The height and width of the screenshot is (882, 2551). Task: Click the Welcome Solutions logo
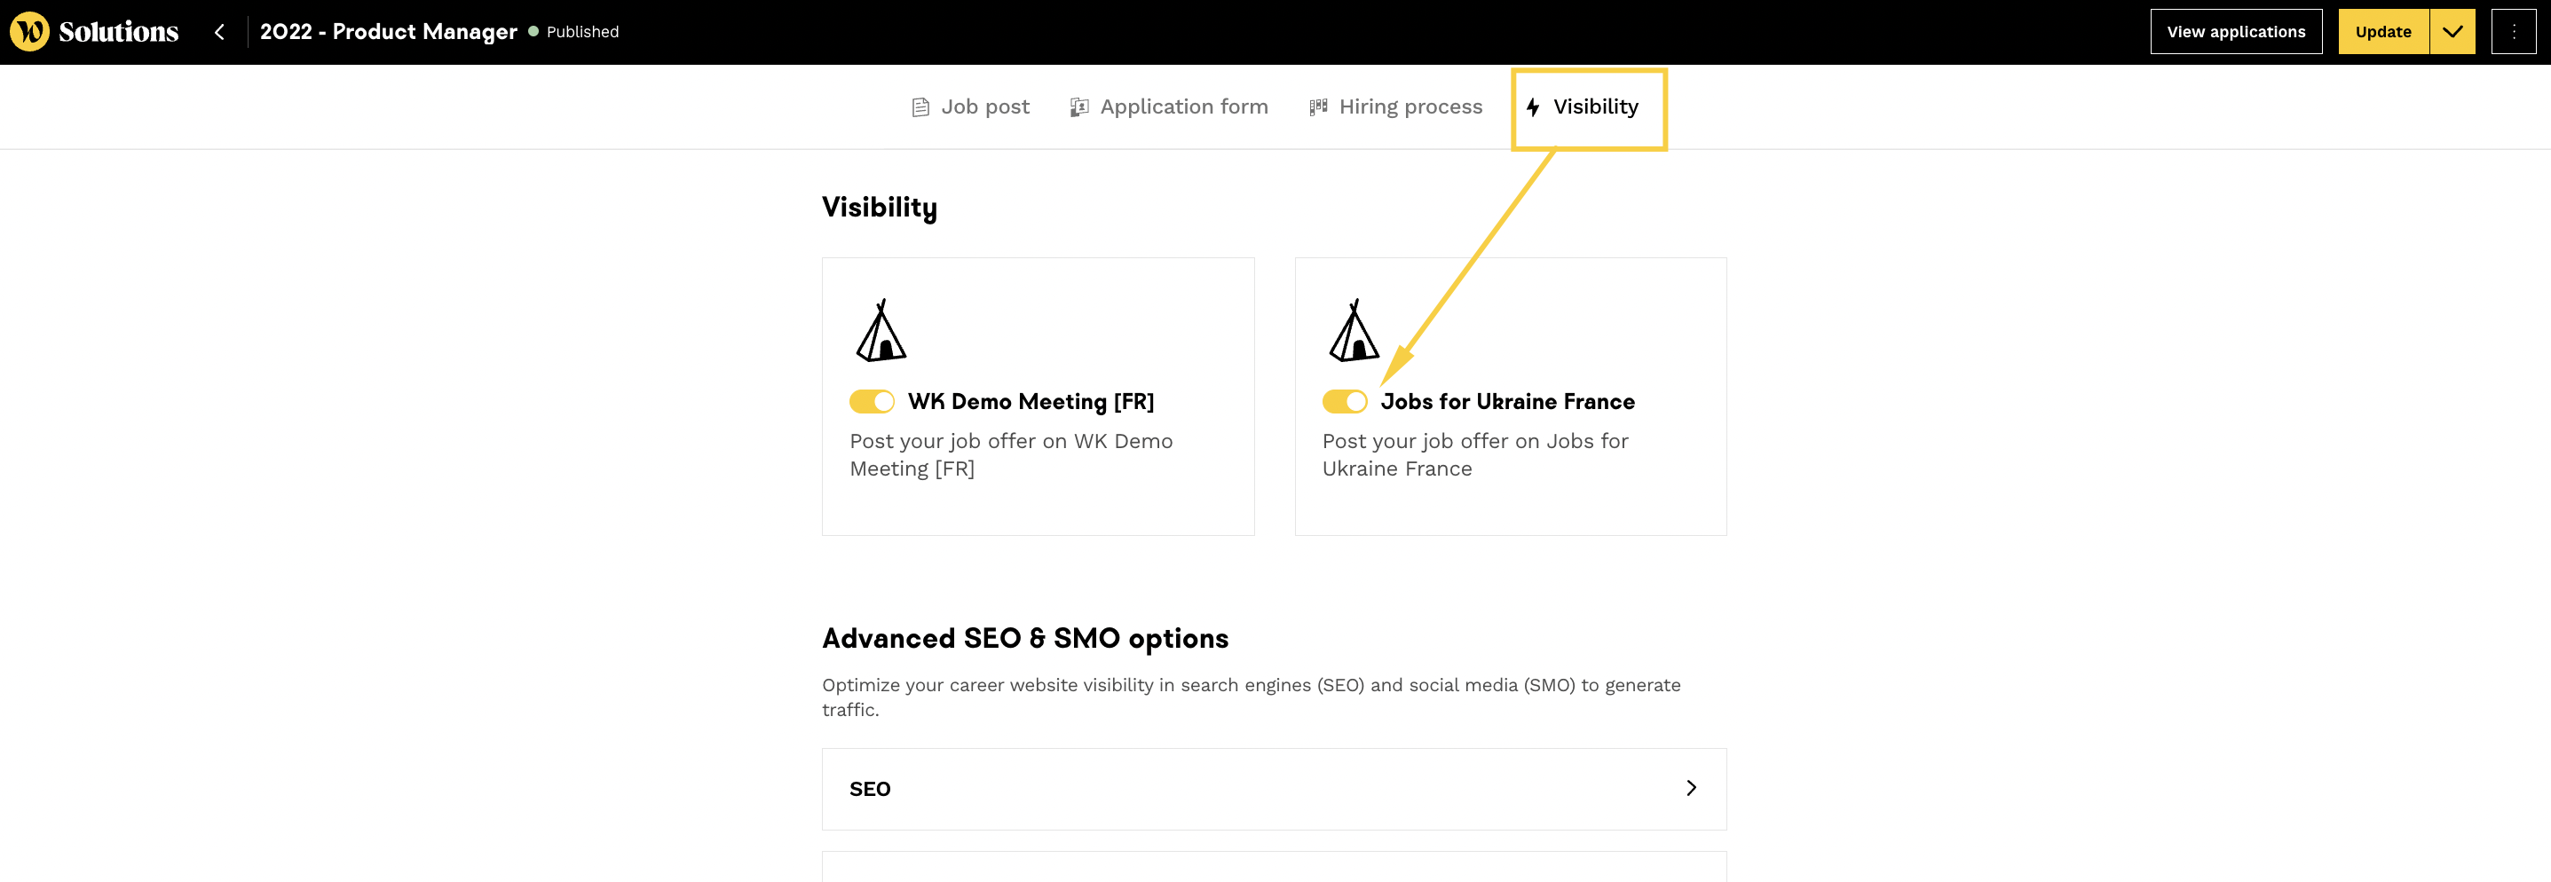94,32
